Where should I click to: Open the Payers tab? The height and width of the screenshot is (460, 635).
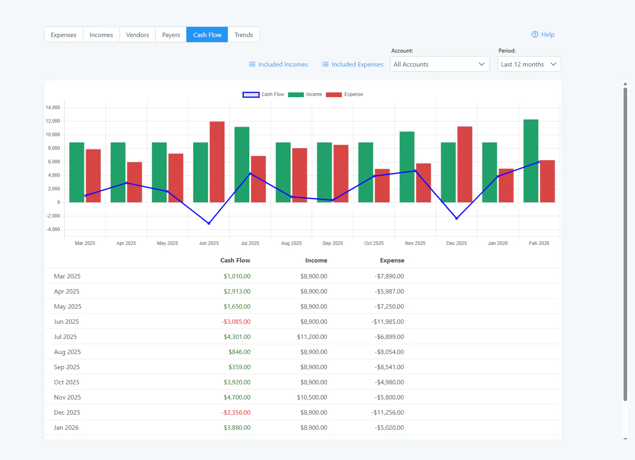pyautogui.click(x=171, y=35)
